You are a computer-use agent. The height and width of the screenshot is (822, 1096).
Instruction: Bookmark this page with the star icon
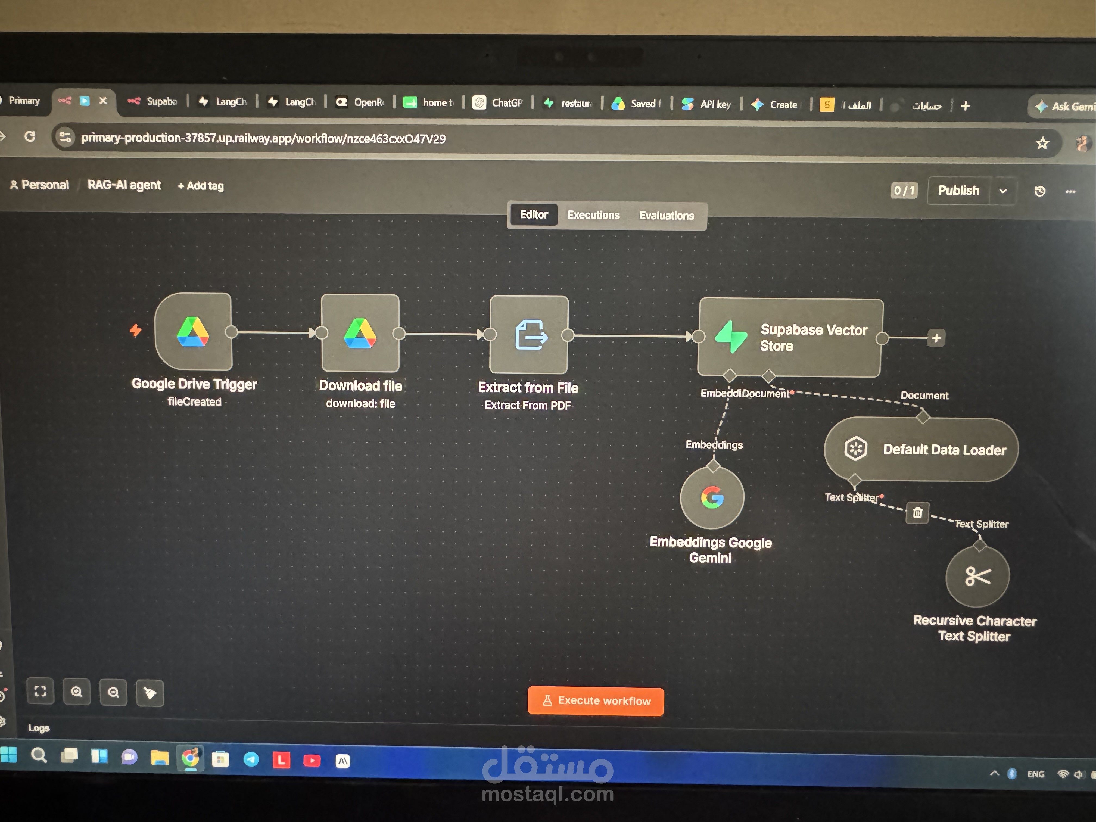coord(1042,143)
